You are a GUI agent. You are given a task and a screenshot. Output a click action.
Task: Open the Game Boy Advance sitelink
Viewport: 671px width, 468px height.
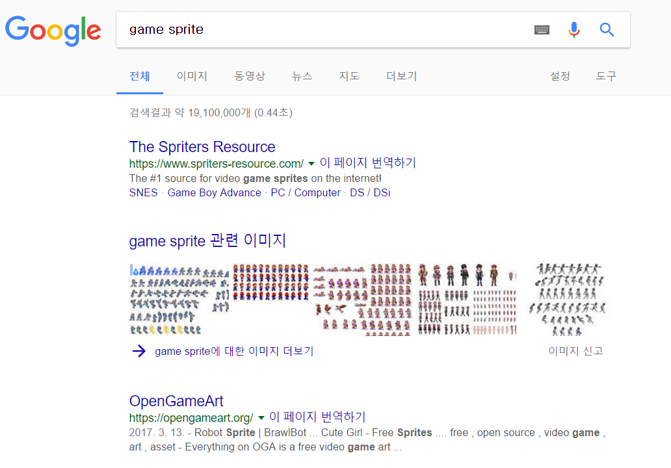(x=214, y=192)
